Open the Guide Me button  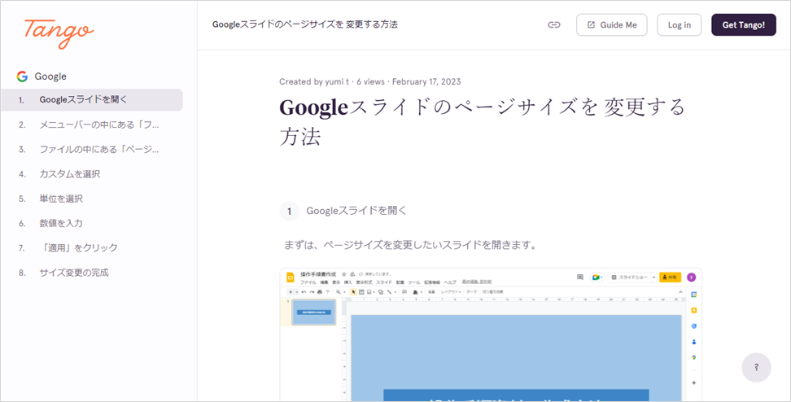[x=611, y=24]
